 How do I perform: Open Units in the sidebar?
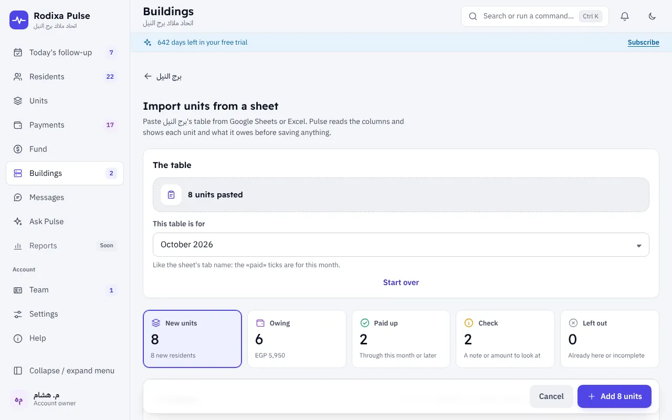click(x=65, y=101)
